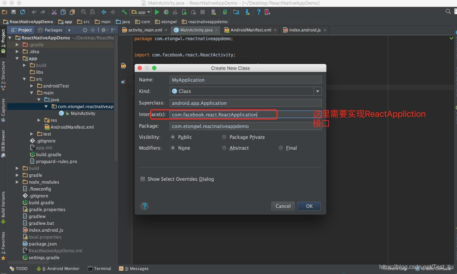457x274 pixels.
Task: Click the Stop square icon
Action: [203, 12]
